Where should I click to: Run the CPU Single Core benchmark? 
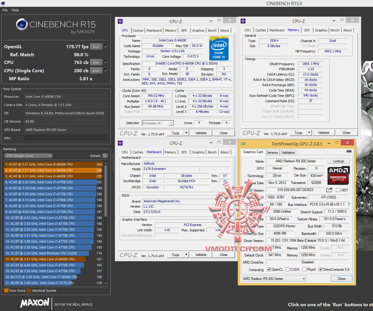click(96, 70)
